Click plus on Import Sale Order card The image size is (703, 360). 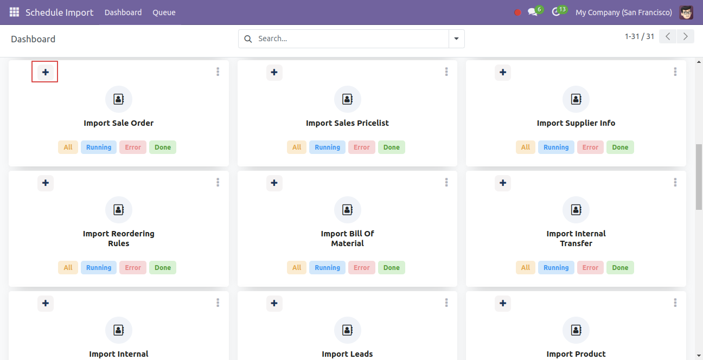46,72
